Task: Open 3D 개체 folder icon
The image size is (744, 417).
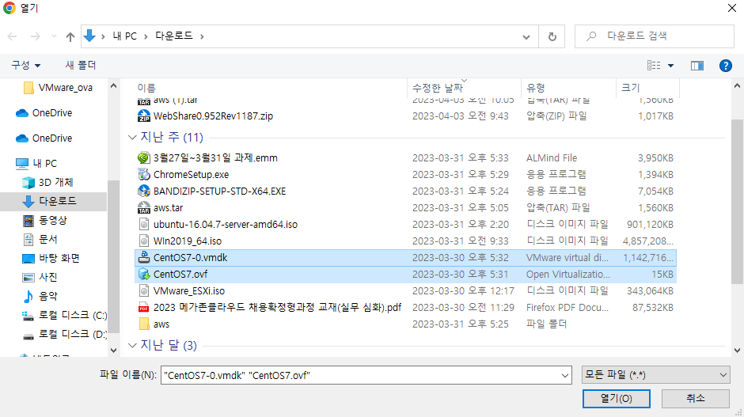Action: [28, 183]
